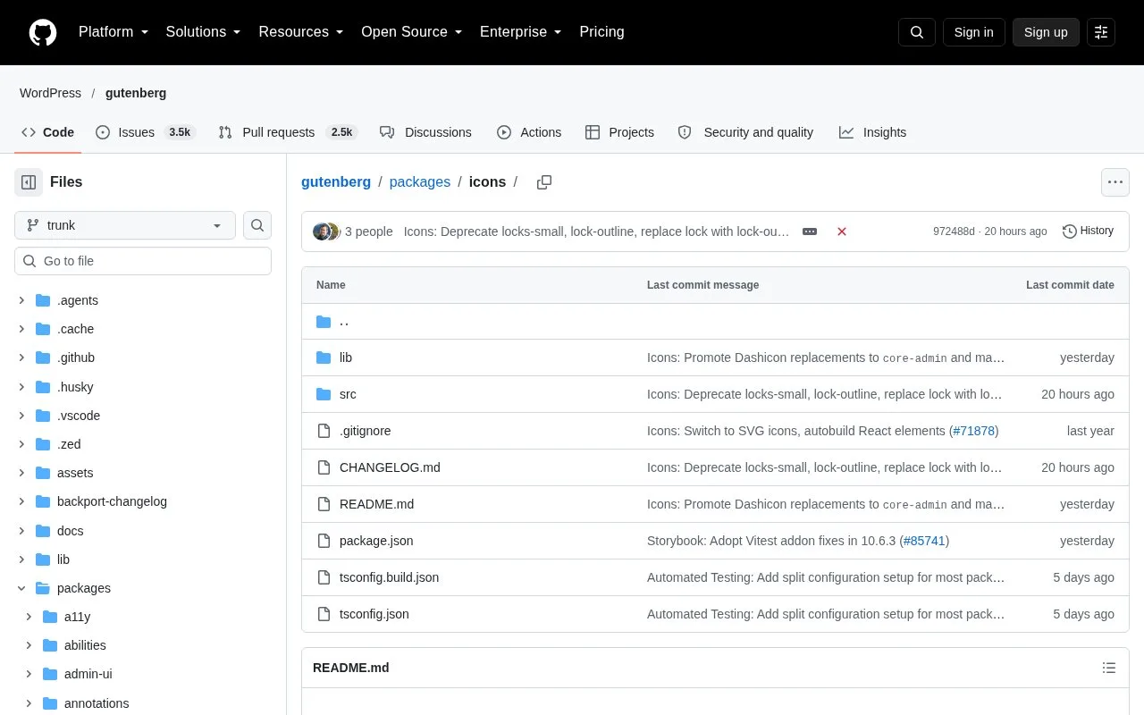Open the Discussions tab
Screen dimensions: 1144x715
coord(425,132)
